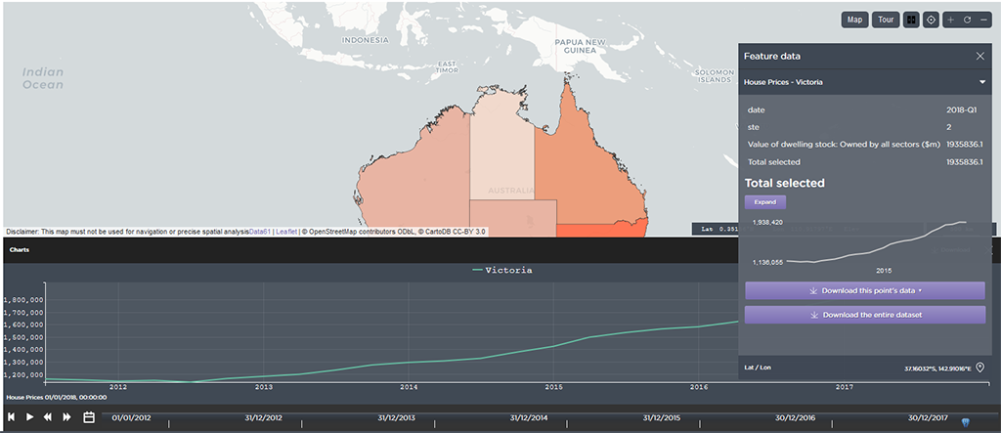The height and width of the screenshot is (433, 1001).
Task: Start the Tour
Action: coord(887,20)
